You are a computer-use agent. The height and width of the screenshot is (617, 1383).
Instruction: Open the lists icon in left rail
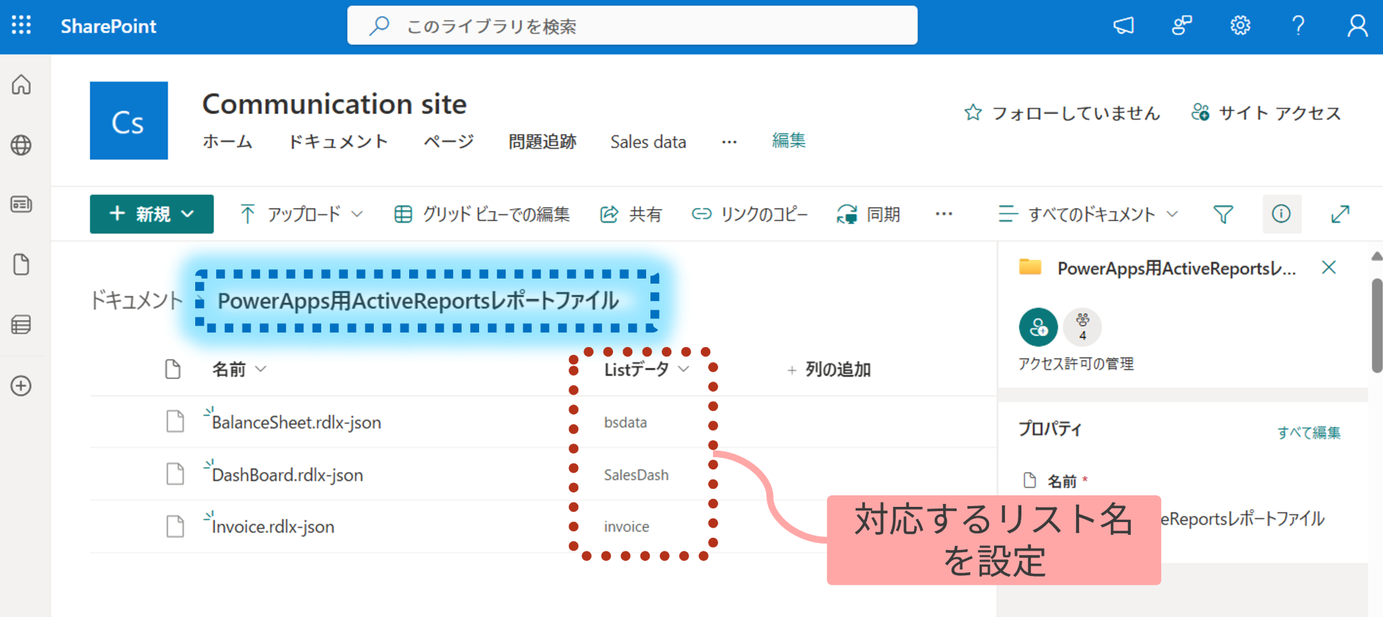point(22,325)
